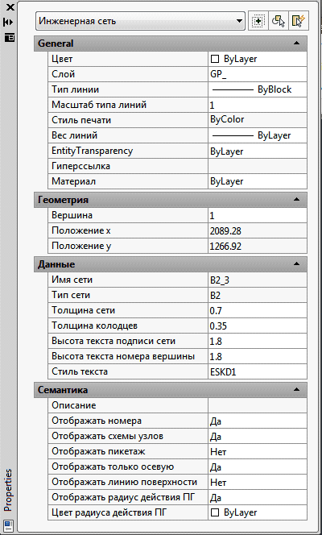
Task: Toggle auto-hide of the Properties palette
Action: (x=9, y=23)
